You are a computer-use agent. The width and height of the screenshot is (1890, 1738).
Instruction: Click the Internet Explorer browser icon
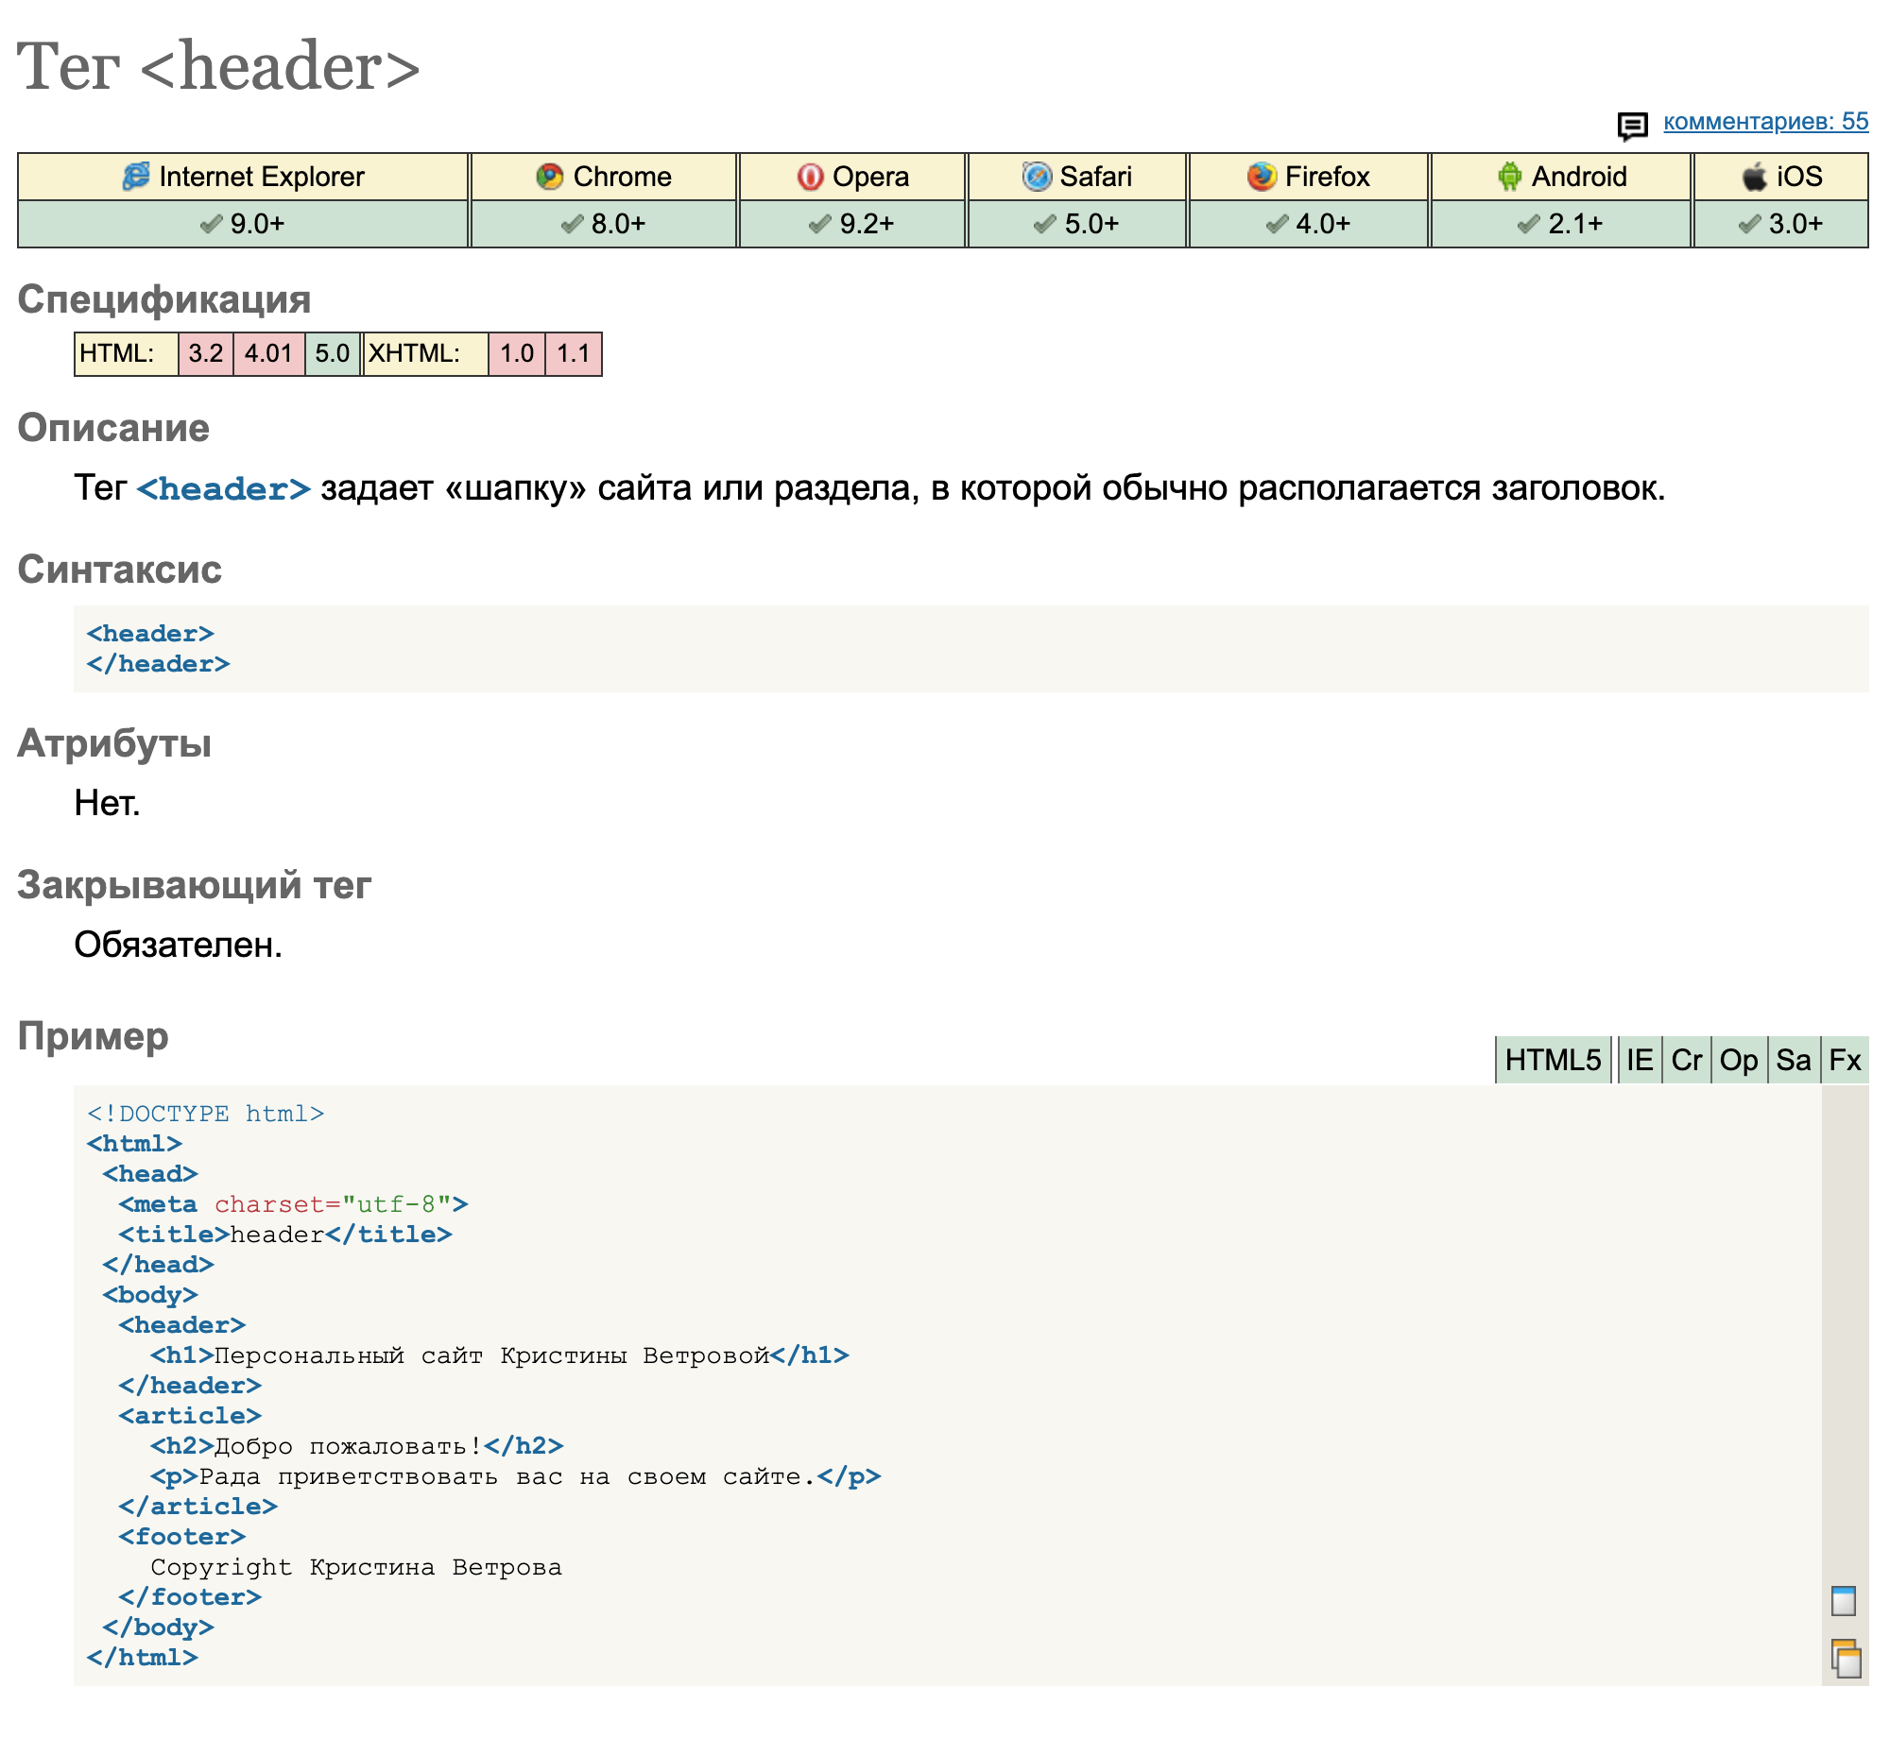click(136, 176)
